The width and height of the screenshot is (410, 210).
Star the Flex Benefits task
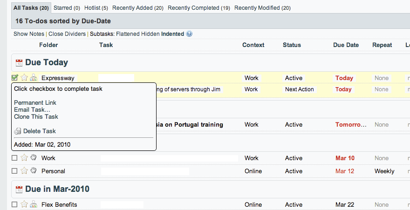24,204
